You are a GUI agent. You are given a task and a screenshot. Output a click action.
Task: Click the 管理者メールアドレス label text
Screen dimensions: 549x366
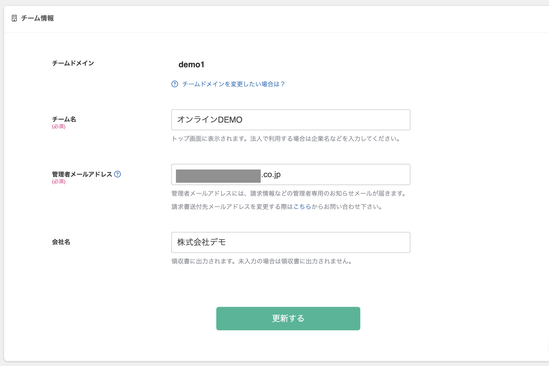(82, 174)
